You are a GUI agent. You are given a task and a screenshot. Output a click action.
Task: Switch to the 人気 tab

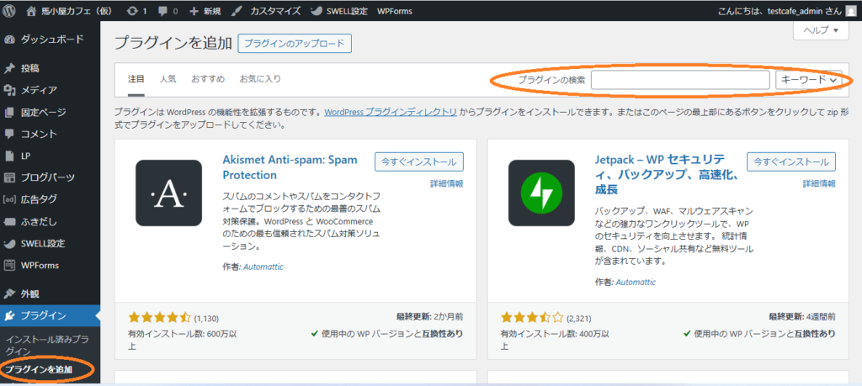click(x=168, y=79)
